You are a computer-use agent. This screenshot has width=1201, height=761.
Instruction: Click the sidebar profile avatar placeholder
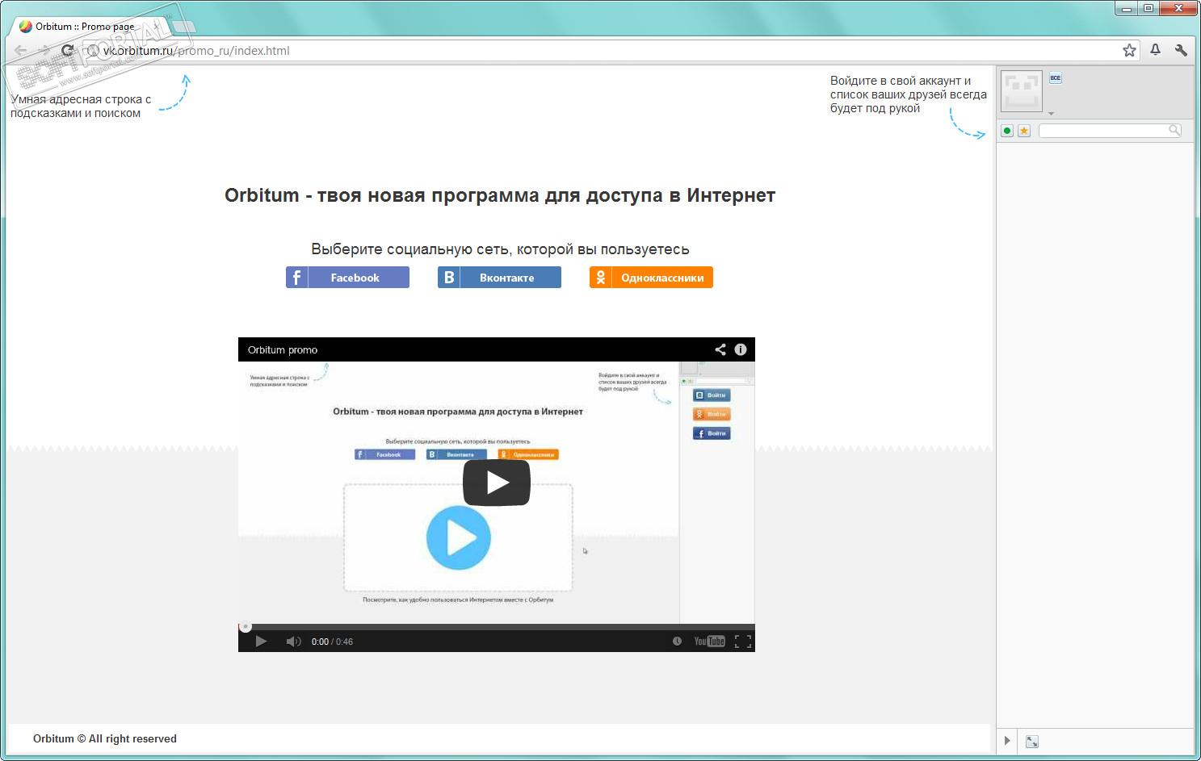pos(1021,90)
